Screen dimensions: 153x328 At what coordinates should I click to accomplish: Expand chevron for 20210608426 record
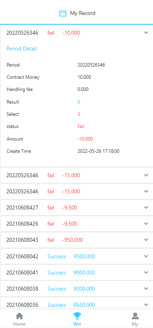click(146, 224)
